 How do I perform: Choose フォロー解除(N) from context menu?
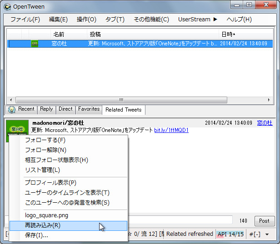(x=68, y=150)
